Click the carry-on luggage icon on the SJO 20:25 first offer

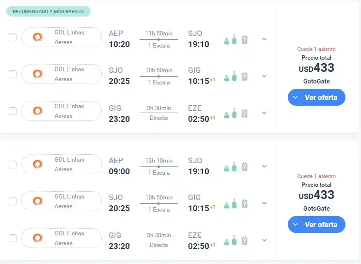[x=235, y=76]
